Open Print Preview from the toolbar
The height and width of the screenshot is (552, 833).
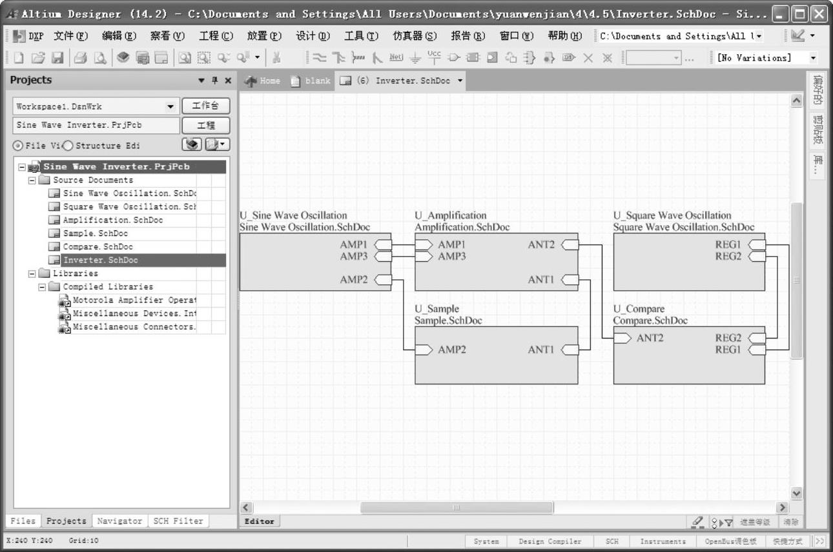[x=99, y=58]
